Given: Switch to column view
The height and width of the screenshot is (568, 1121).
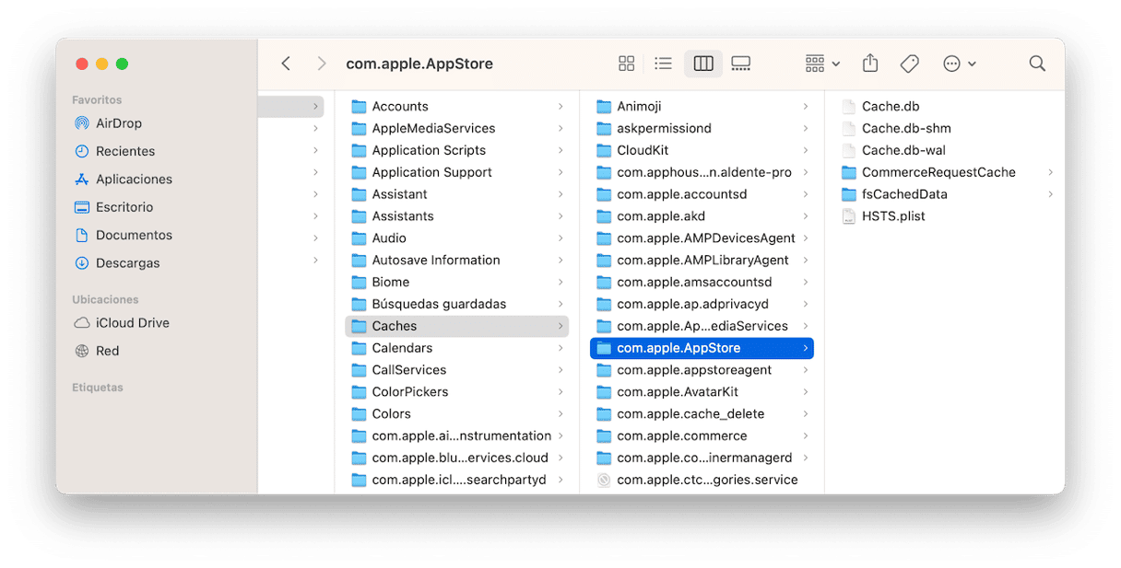Looking at the screenshot, I should click(703, 64).
